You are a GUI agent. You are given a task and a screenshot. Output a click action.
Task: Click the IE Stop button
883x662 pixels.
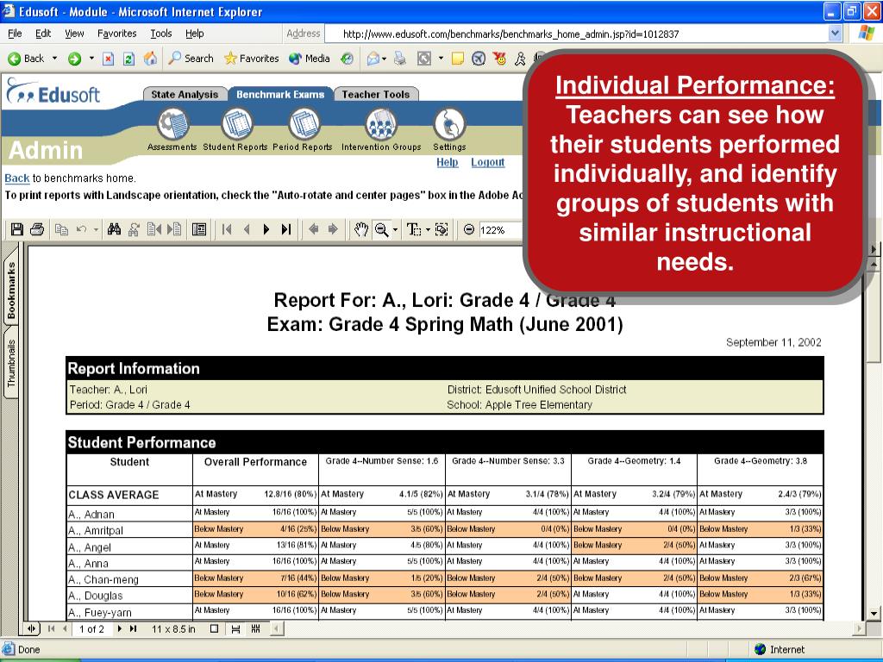coord(108,59)
